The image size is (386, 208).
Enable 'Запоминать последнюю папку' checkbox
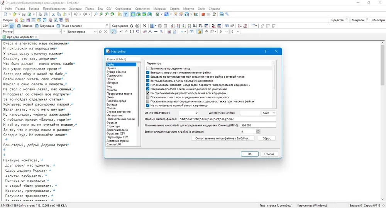click(x=148, y=68)
